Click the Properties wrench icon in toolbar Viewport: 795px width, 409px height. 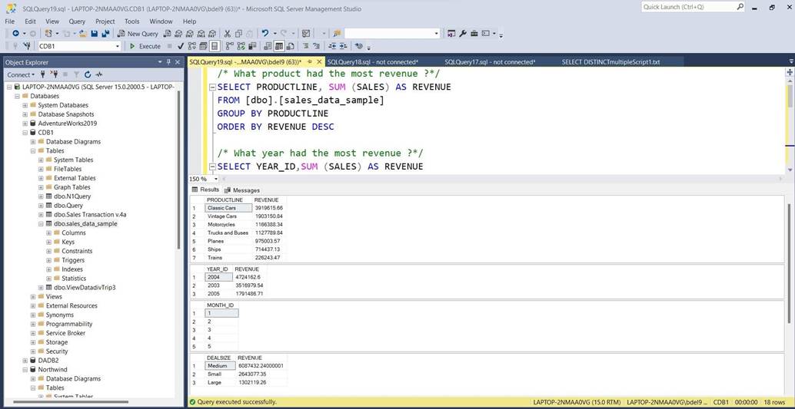coord(463,34)
